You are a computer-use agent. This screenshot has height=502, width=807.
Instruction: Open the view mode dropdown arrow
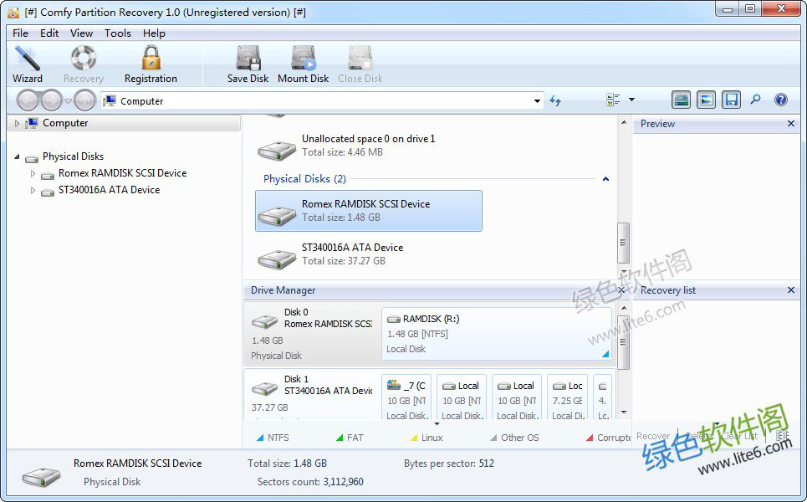point(631,100)
